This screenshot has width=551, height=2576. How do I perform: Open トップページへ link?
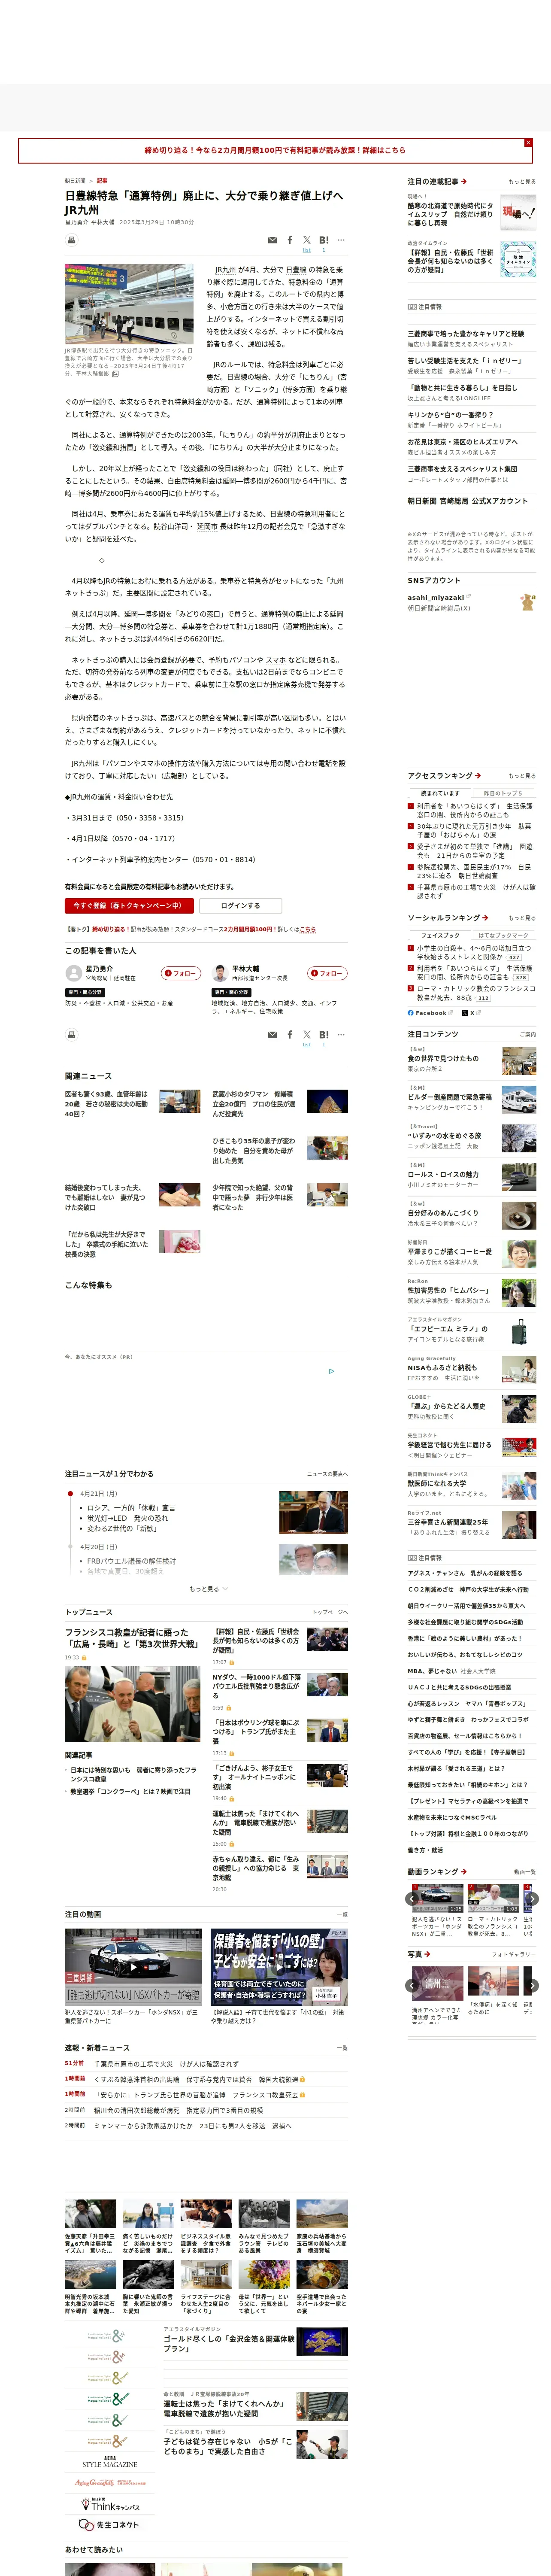[329, 1612]
